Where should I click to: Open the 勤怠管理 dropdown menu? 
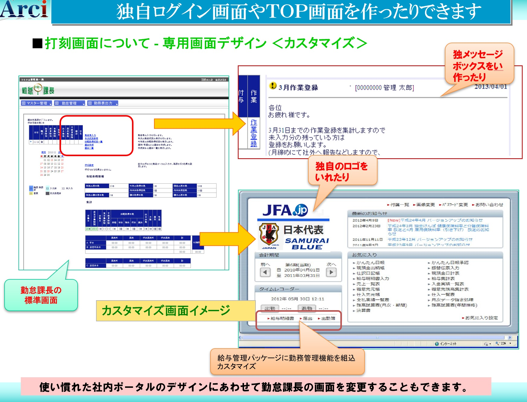click(69, 103)
